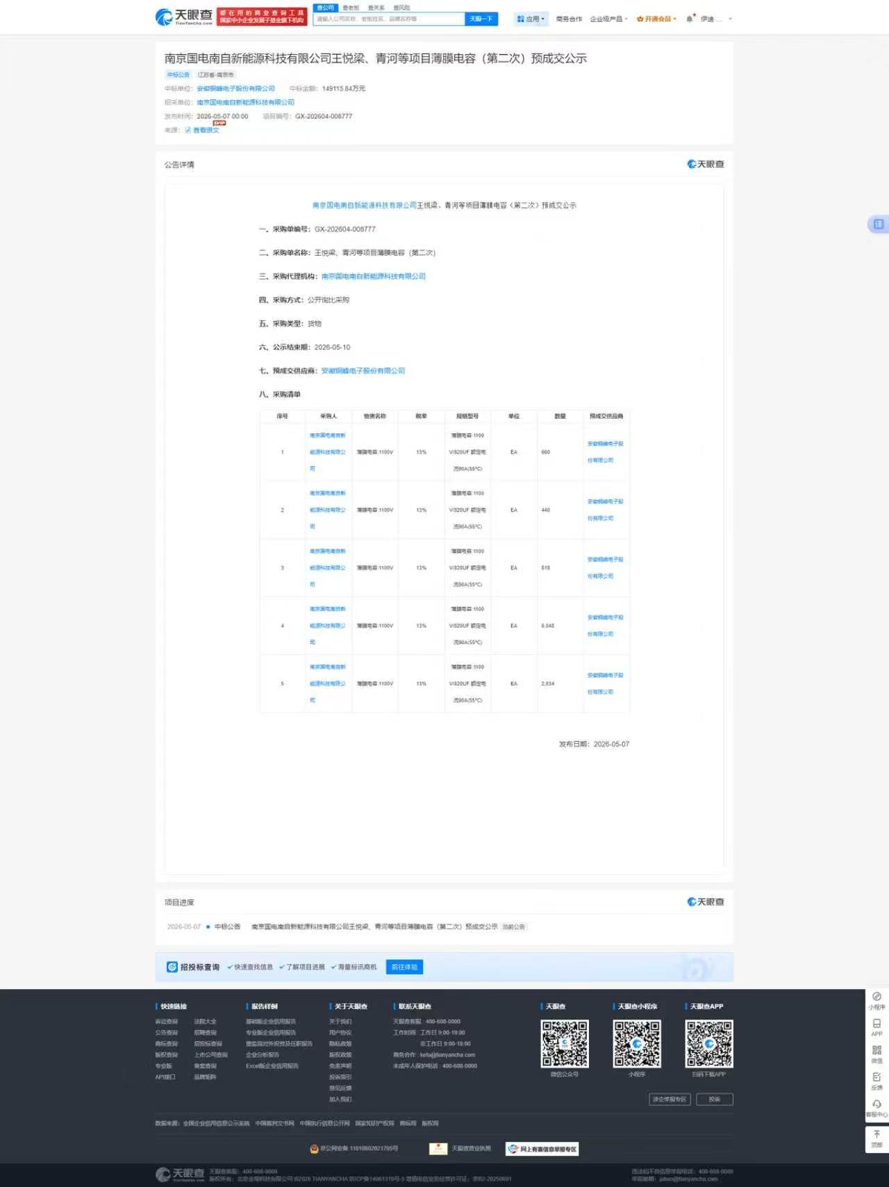Click the 天眼一下 search button
Screen dimensions: 889x1187
pos(481,19)
